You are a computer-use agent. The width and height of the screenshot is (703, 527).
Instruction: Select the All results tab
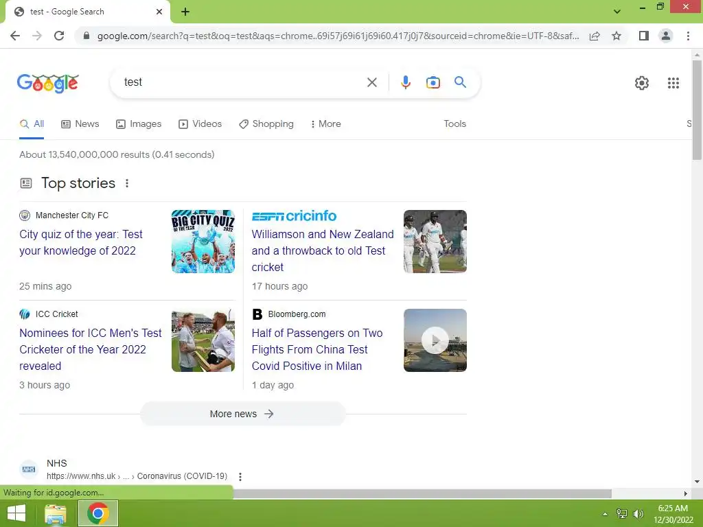[x=32, y=124]
